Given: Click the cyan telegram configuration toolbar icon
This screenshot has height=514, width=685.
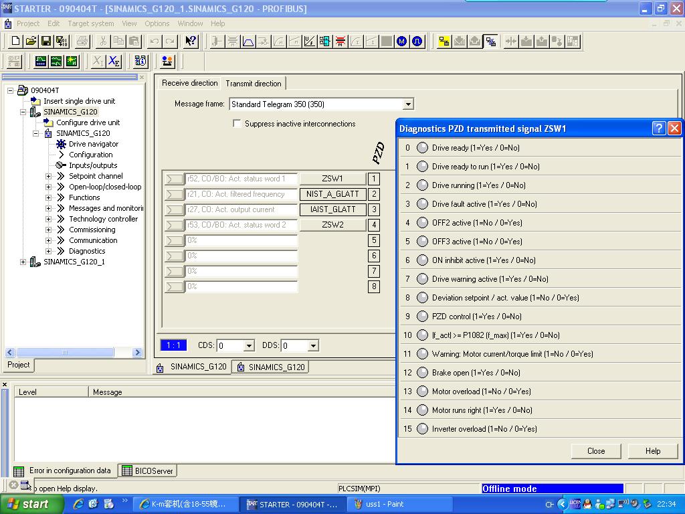Looking at the screenshot, I should coord(325,41).
